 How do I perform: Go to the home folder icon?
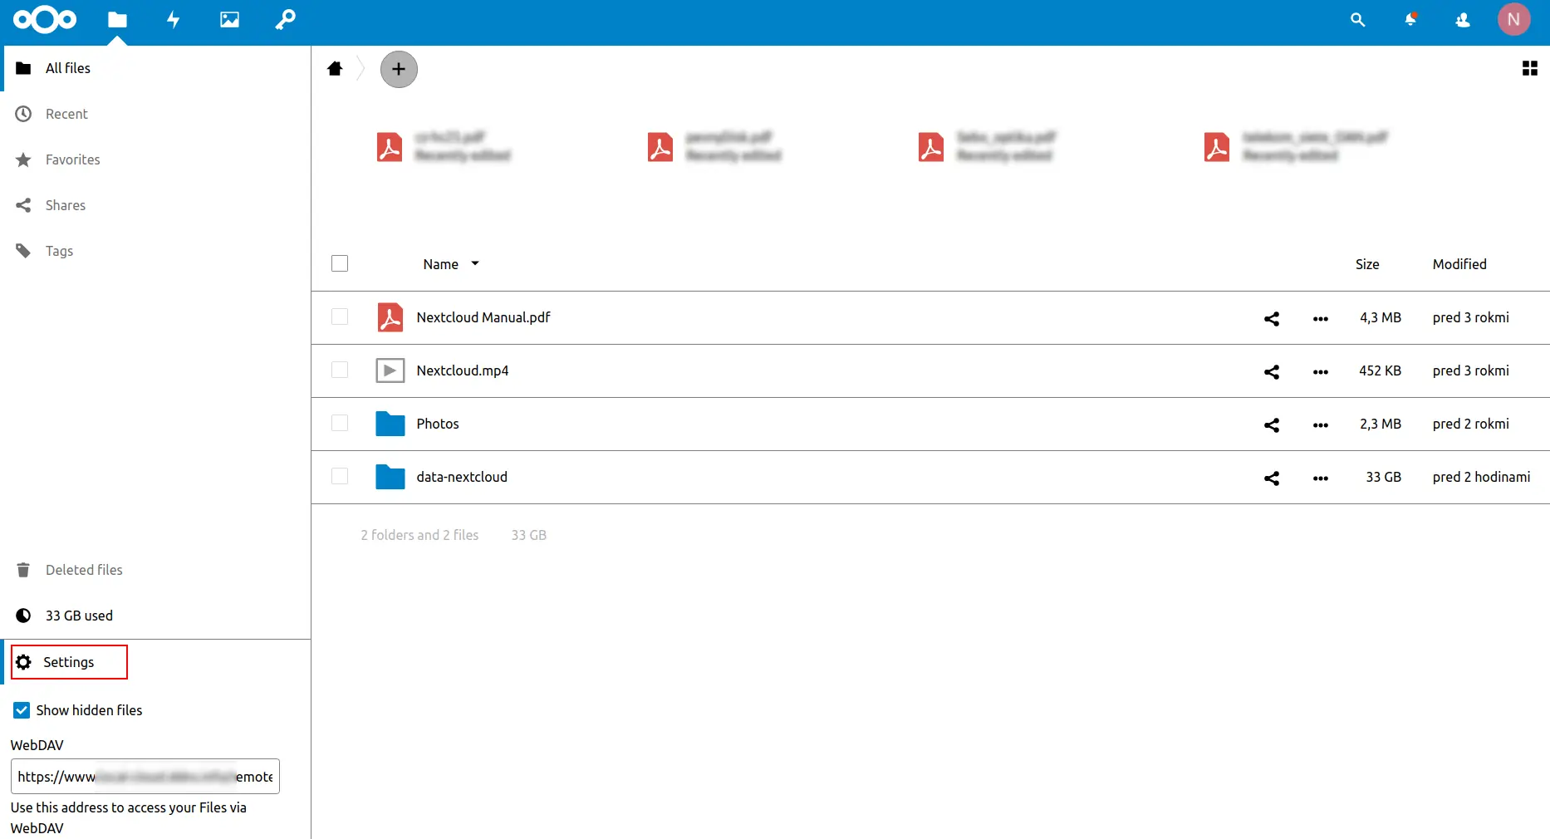[x=335, y=69]
